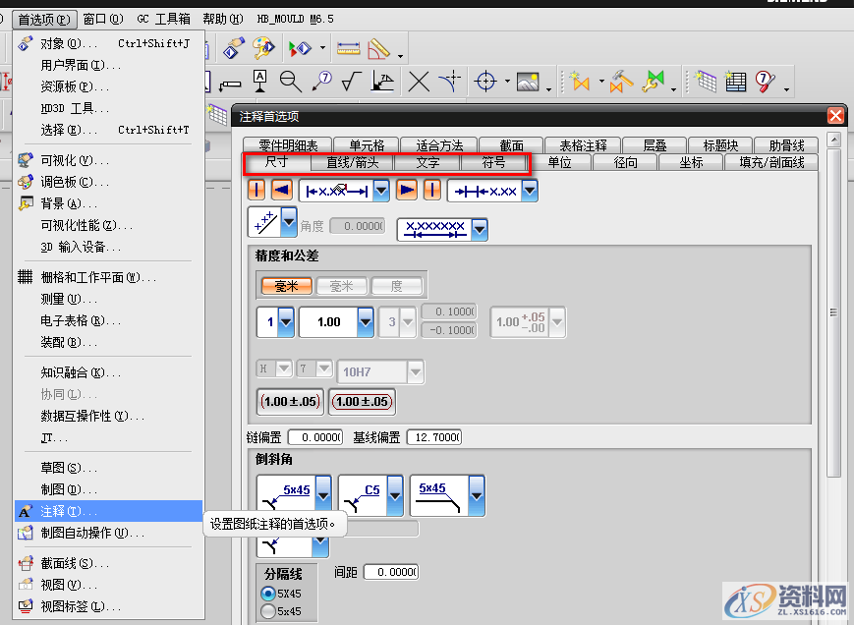The image size is (854, 625).
Task: Select the lowercase 5x45 radio button
Action: pos(267,611)
